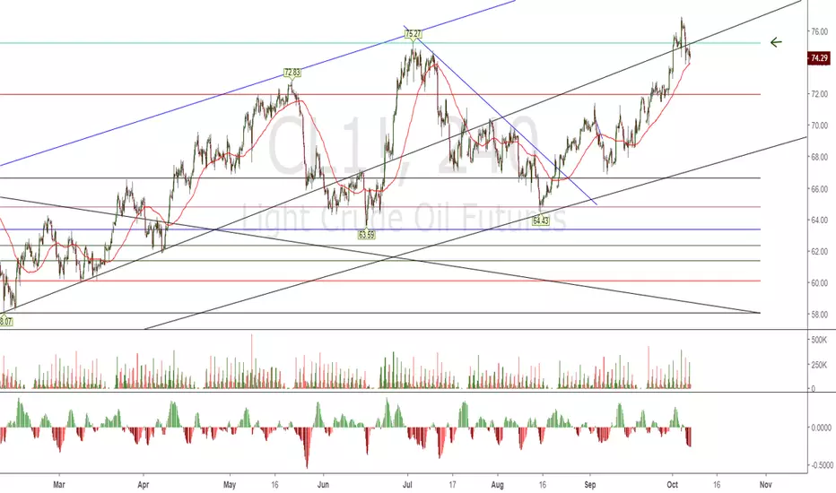Viewport: 836px width, 493px height.
Task: Click the Aug date label
Action: (498, 484)
